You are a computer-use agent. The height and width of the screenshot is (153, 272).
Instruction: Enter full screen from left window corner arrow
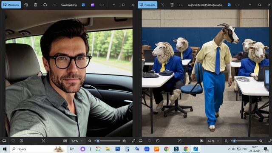point(133,141)
